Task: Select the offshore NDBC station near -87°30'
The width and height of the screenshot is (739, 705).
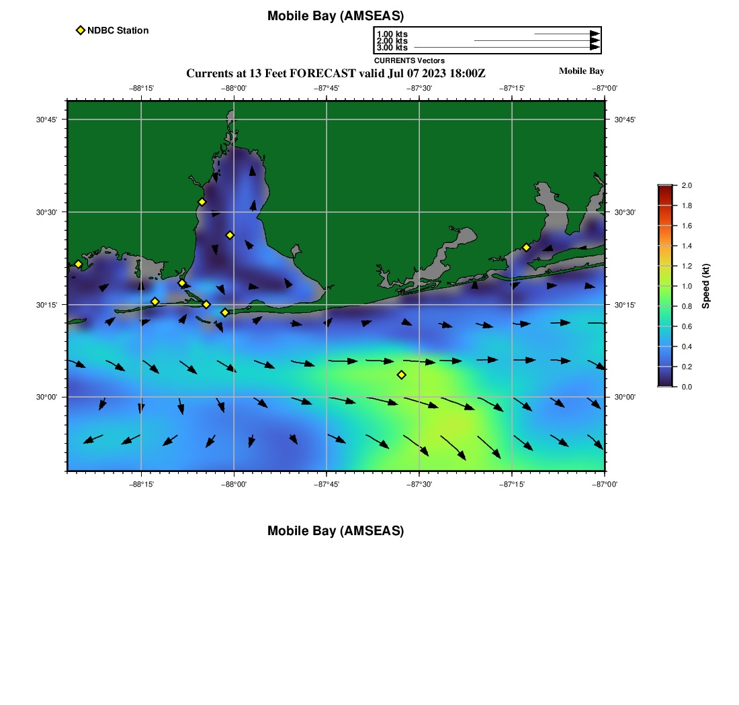Action: (x=401, y=375)
